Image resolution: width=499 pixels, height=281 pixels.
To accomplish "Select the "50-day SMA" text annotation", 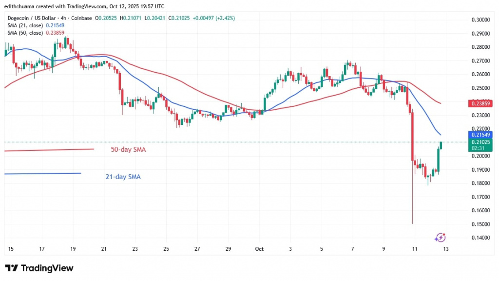I will 126,150.
